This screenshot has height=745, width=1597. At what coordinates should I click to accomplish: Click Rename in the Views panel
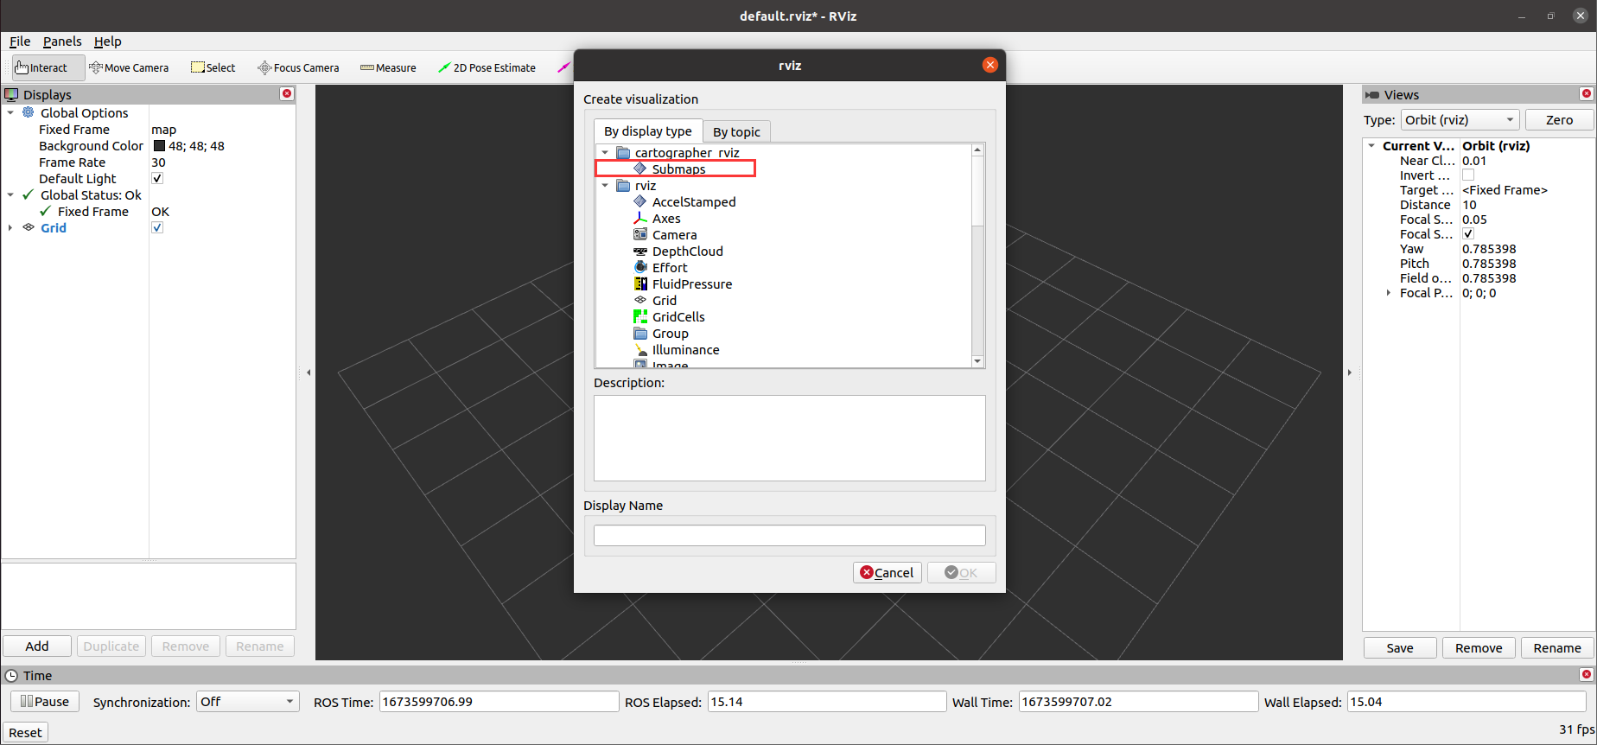click(x=1557, y=647)
